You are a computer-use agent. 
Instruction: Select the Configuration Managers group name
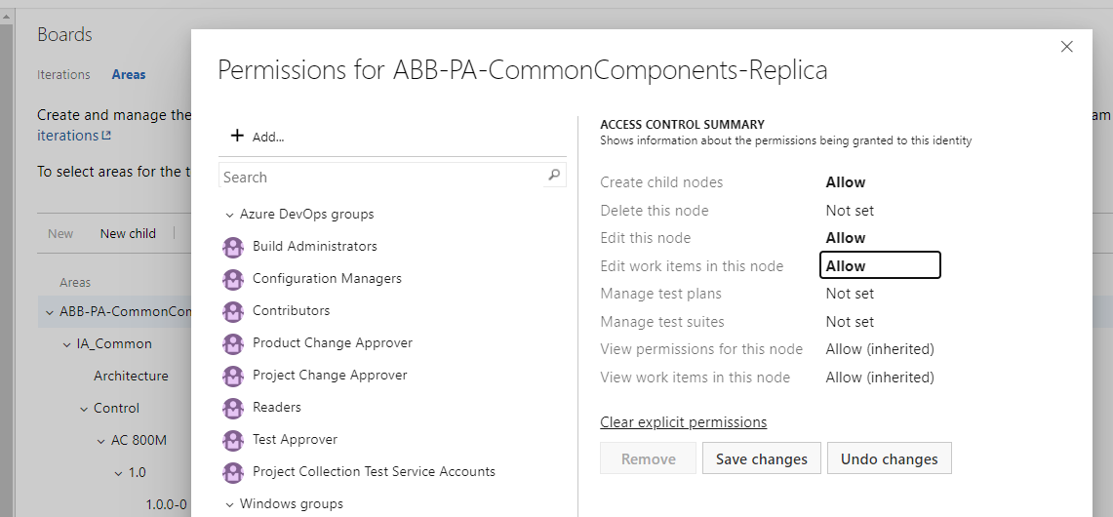(x=327, y=278)
